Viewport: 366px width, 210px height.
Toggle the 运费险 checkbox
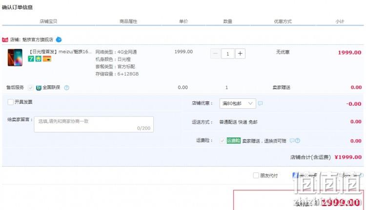tap(222, 140)
